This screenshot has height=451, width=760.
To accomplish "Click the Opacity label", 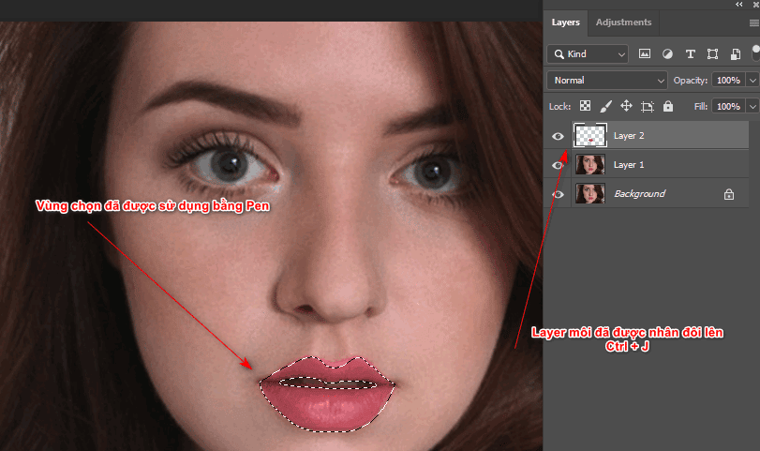I will click(x=691, y=81).
